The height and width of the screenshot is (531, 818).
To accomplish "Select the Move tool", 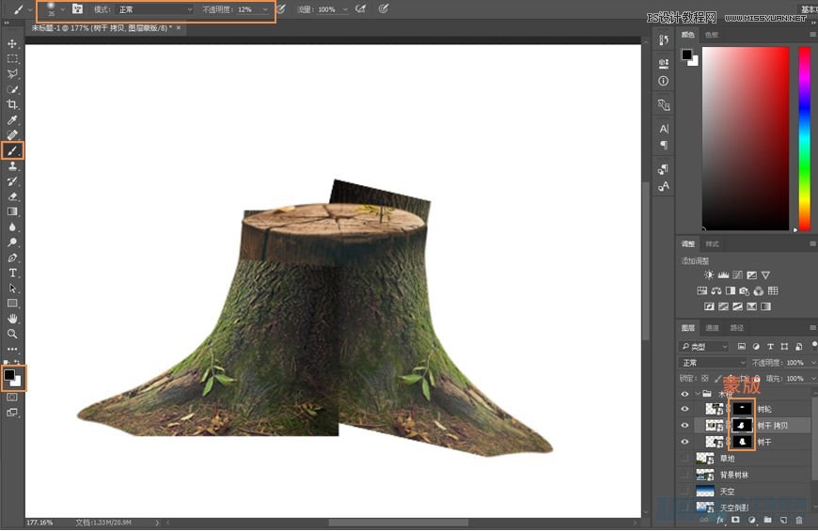I will tap(12, 43).
